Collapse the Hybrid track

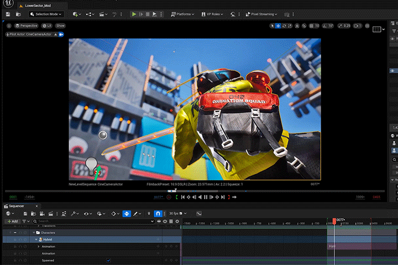(36, 240)
